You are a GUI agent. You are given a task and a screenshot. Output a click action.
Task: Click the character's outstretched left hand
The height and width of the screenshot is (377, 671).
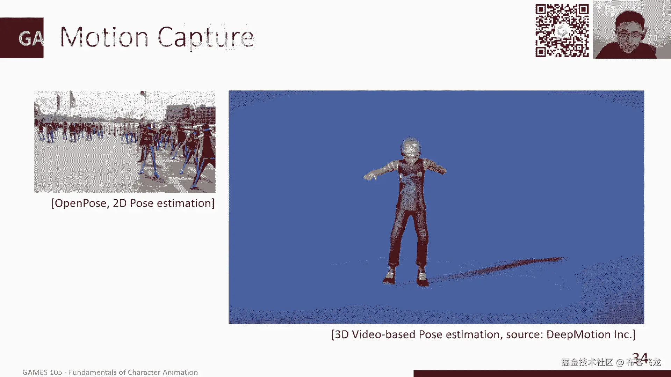point(370,176)
